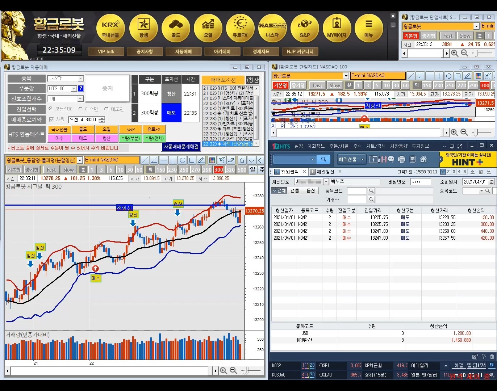
Task: Click the VIP talk button
Action: click(x=106, y=51)
